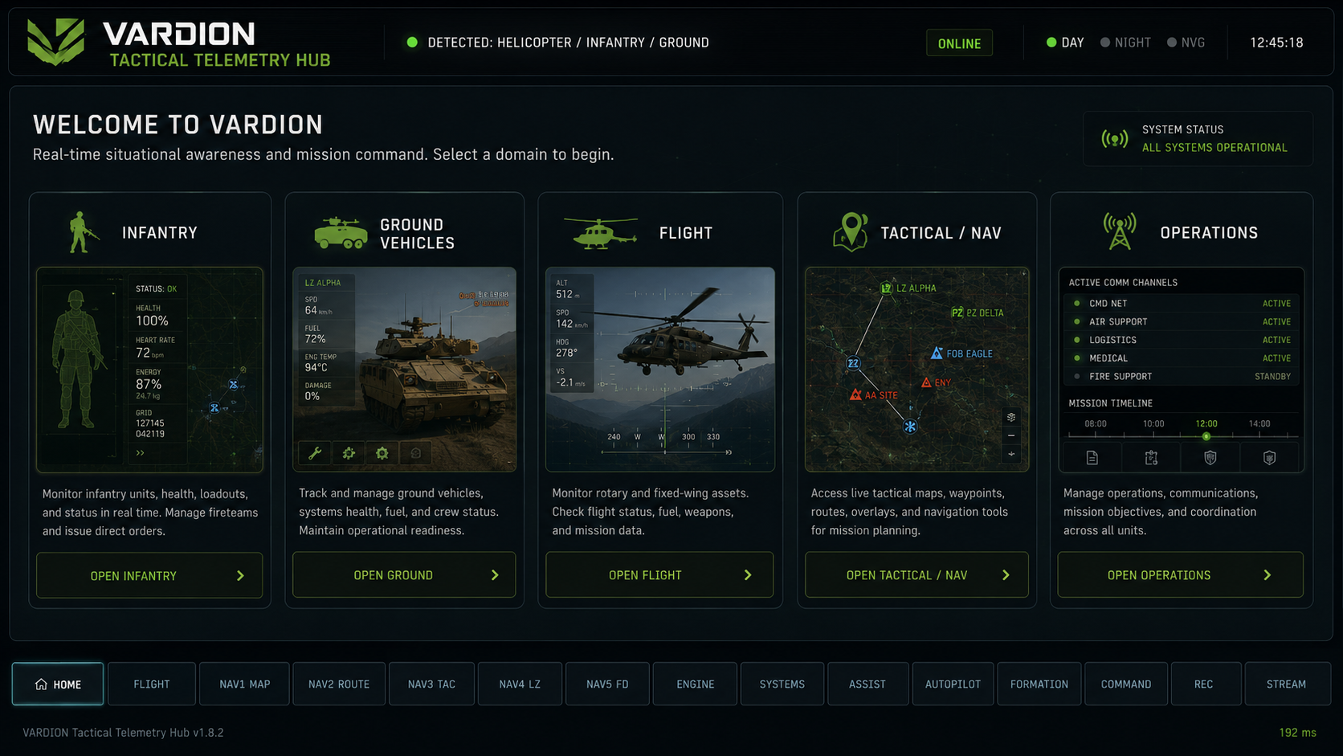Click the OPEN OPERATIONS button

[1180, 574]
